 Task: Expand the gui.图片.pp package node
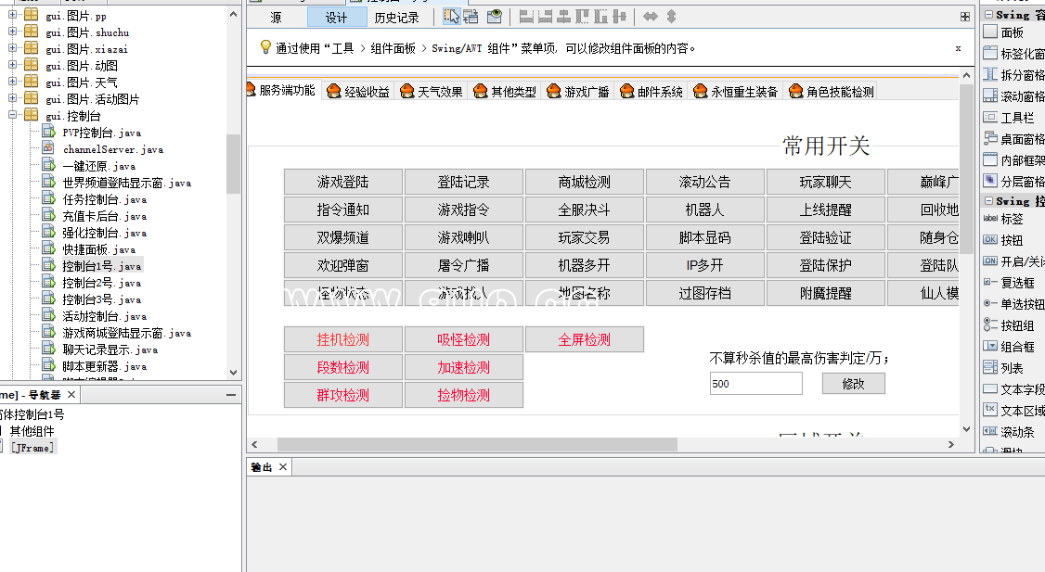(x=12, y=14)
